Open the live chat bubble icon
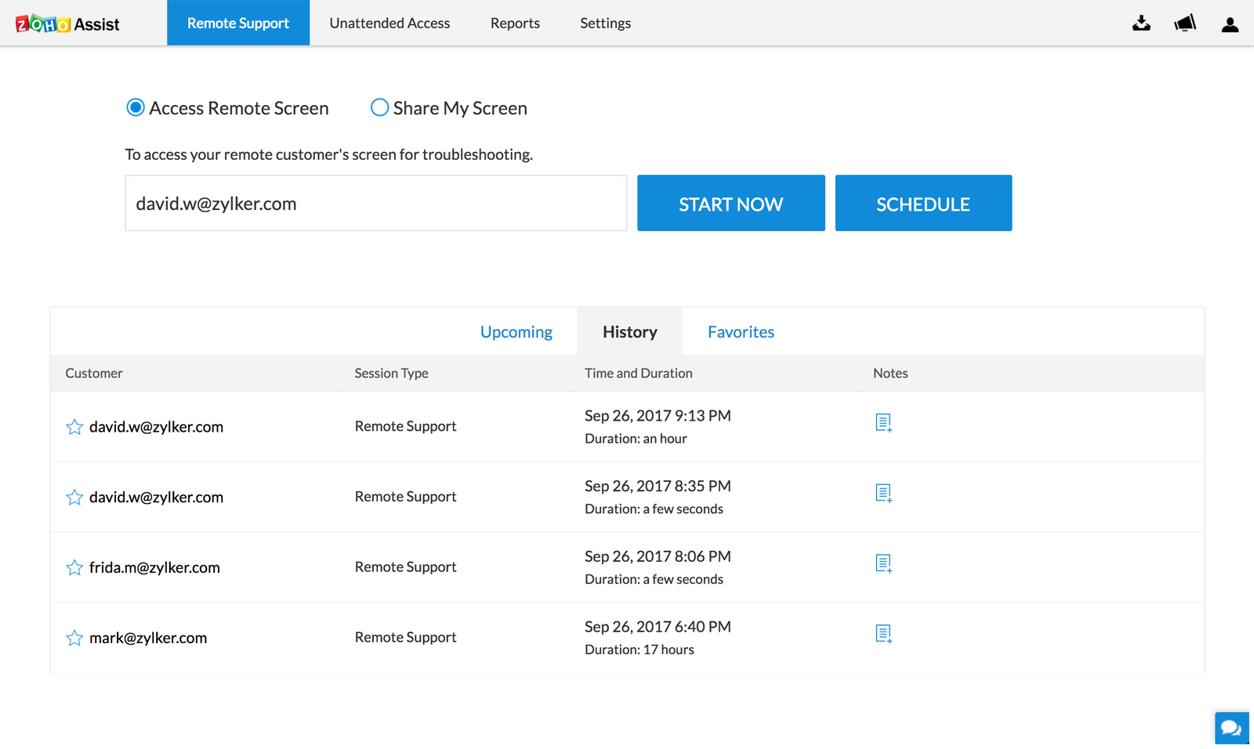Screen dimensions: 1254x749 point(1231,728)
